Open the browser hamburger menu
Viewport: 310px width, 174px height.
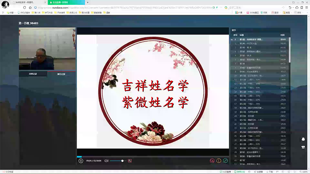click(306, 8)
